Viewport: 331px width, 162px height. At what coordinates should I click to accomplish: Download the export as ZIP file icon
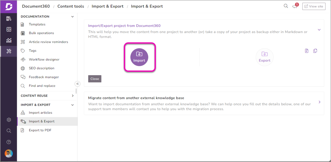(x=306, y=51)
